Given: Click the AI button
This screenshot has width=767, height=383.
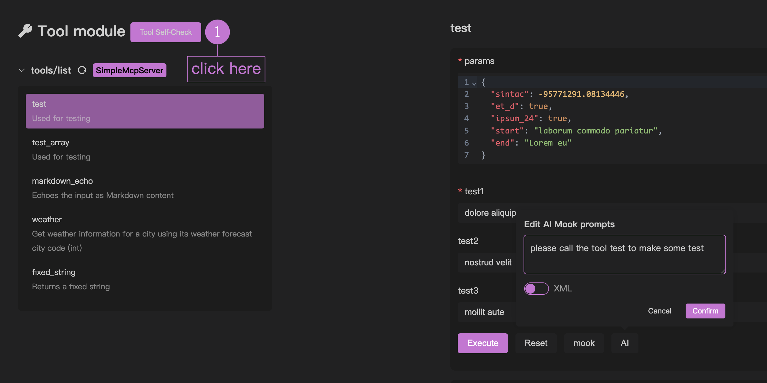Looking at the screenshot, I should tap(624, 343).
